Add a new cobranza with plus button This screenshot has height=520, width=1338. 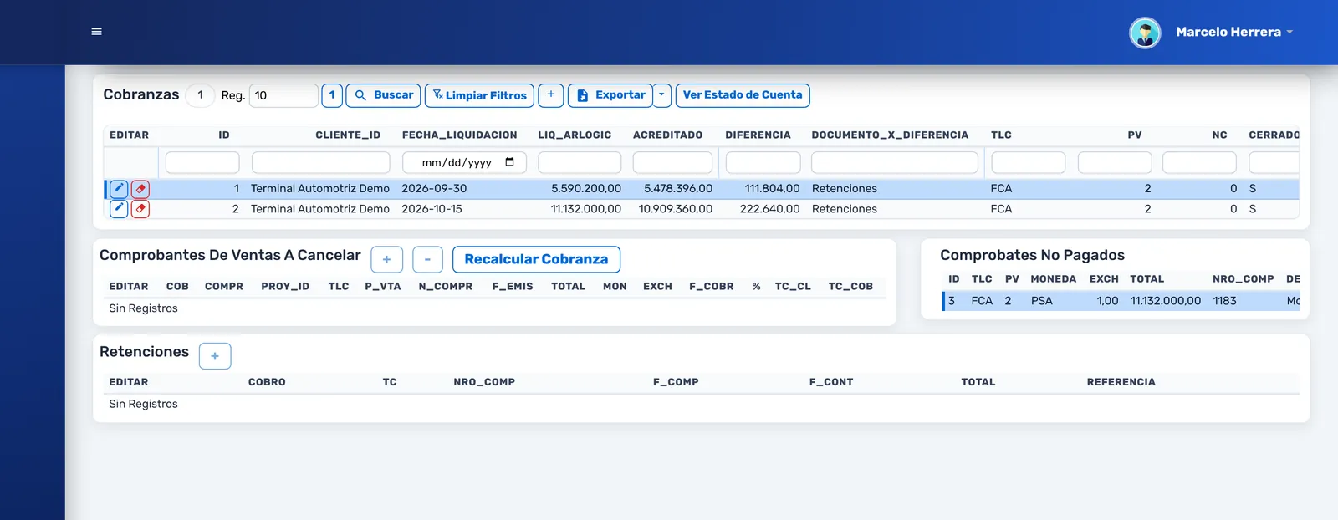551,95
